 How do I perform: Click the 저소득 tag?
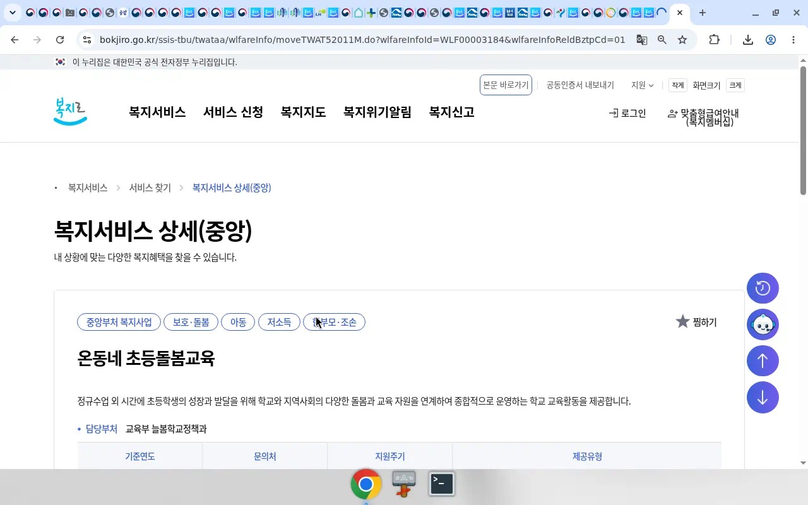point(279,322)
